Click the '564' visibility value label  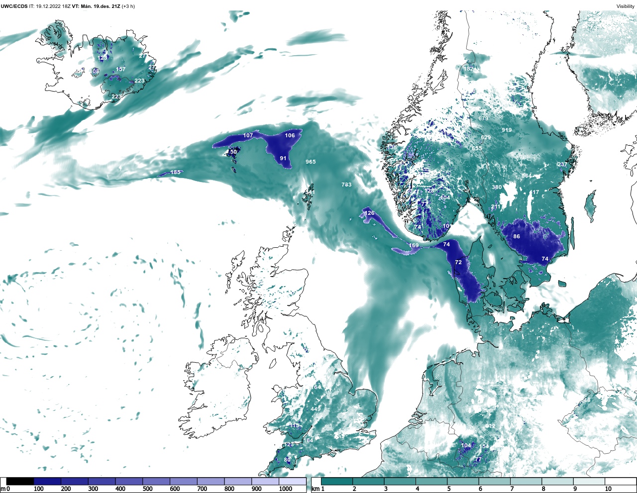tap(527, 176)
